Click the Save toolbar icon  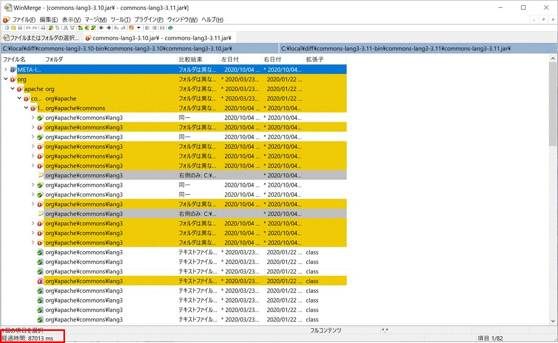click(x=20, y=28)
